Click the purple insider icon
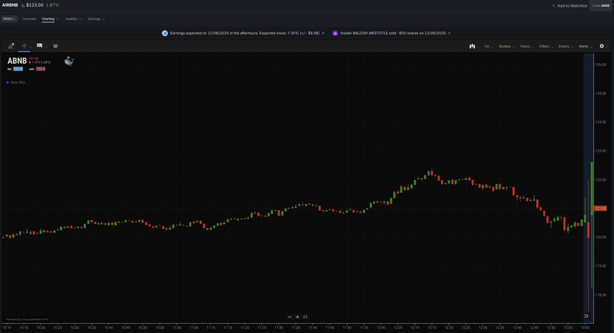 coord(335,33)
